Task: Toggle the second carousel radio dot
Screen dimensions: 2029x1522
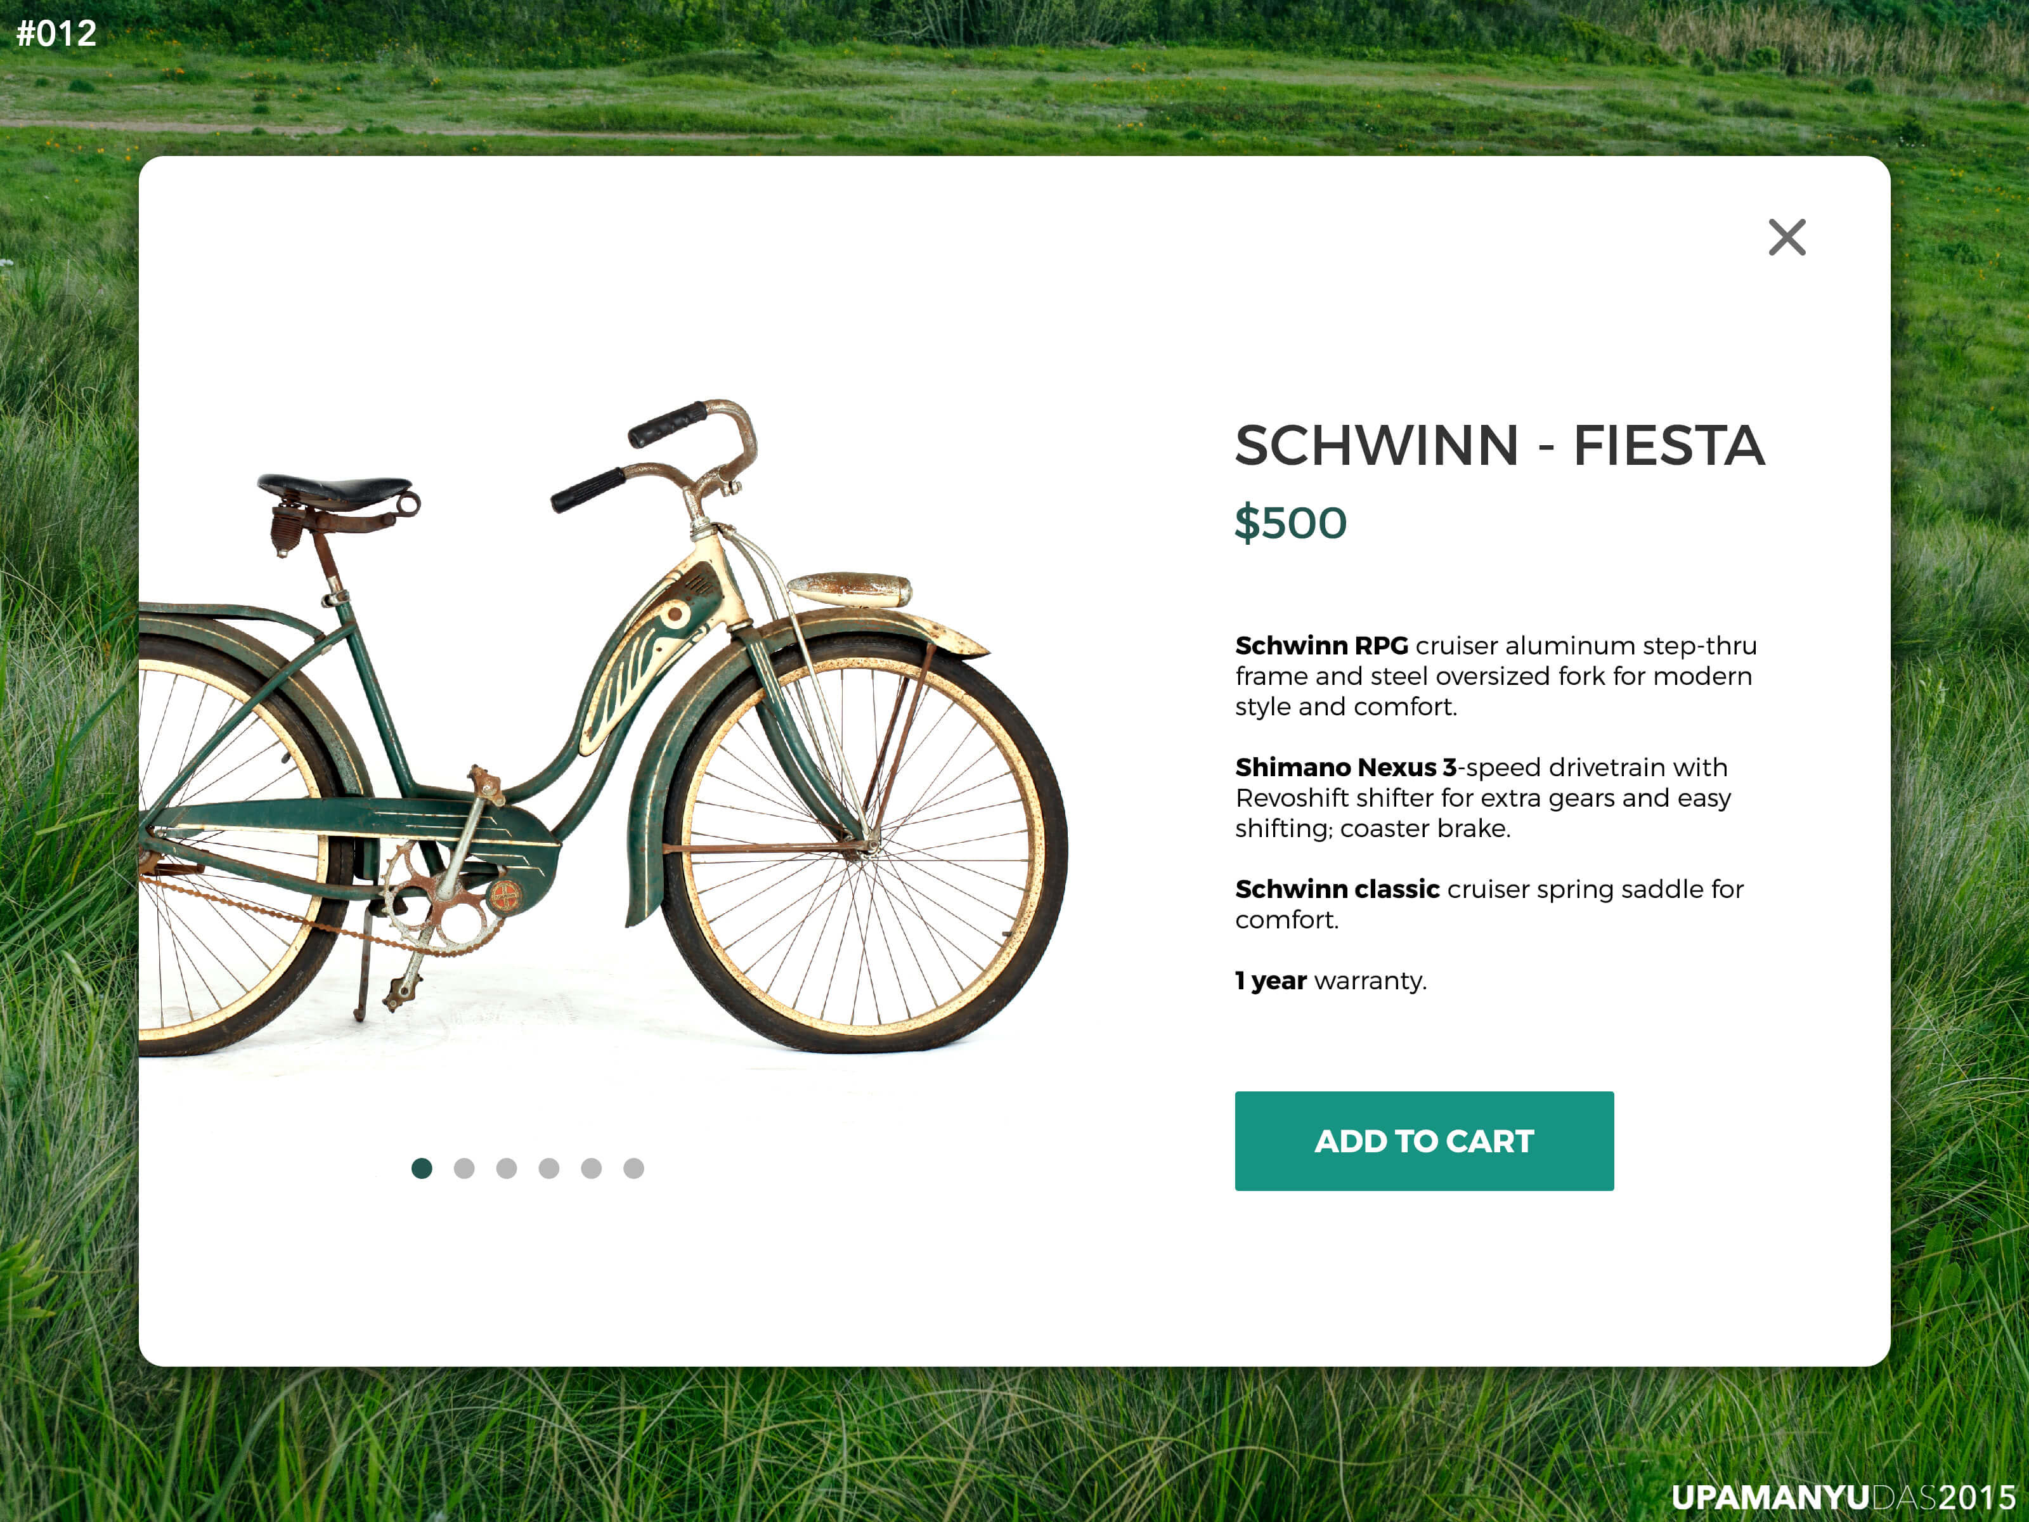Action: [463, 1169]
